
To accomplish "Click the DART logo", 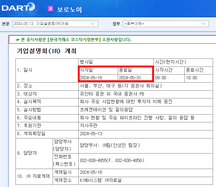I will coord(18,7).
